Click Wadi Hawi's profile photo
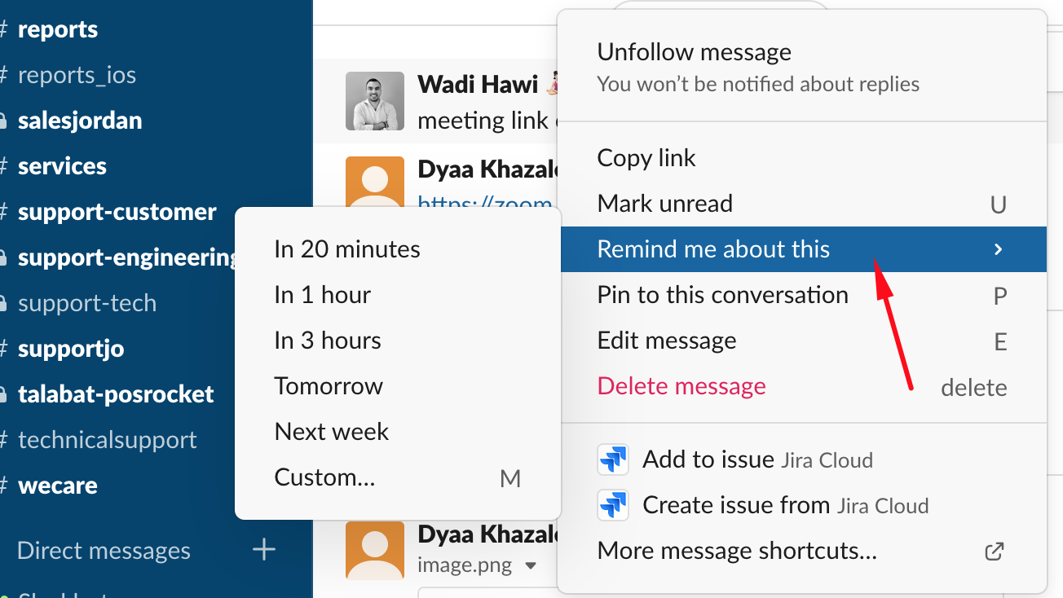Image resolution: width=1063 pixels, height=598 pixels. pos(375,101)
